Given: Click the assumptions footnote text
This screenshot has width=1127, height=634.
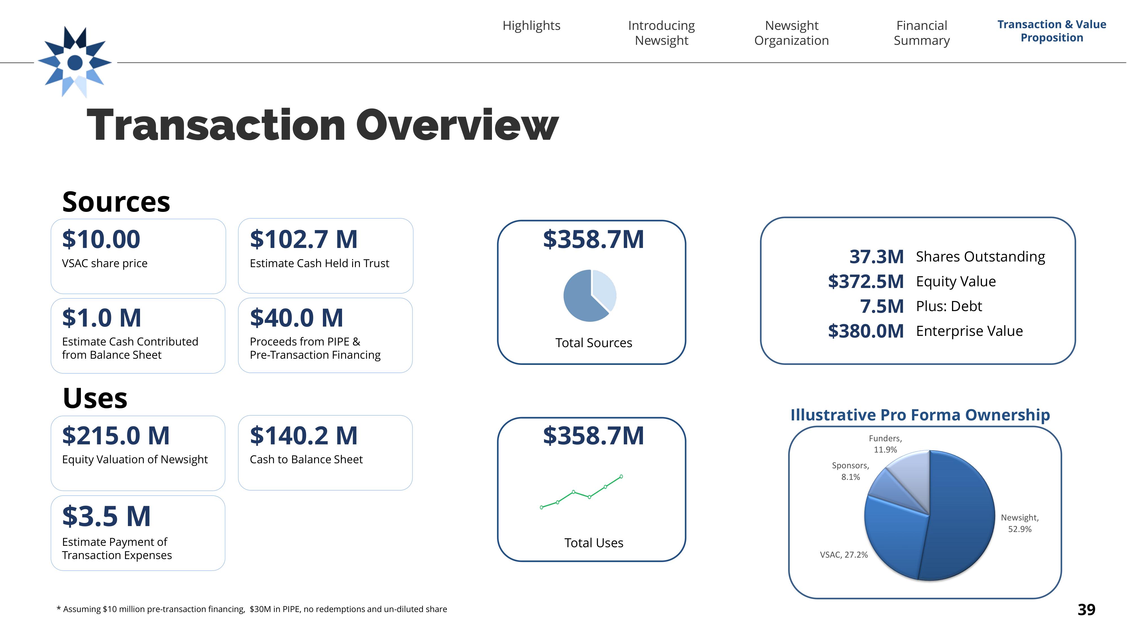Looking at the screenshot, I should pos(252,609).
